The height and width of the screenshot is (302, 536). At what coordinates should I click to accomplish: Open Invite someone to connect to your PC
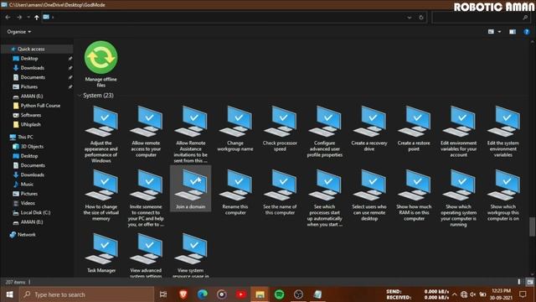pyautogui.click(x=146, y=198)
